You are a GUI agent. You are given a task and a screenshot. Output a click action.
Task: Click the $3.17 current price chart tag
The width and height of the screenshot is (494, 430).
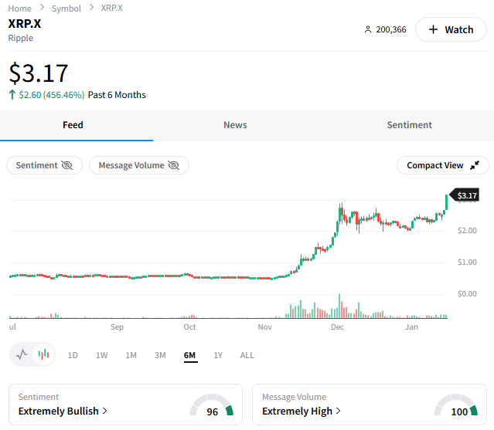pyautogui.click(x=464, y=195)
